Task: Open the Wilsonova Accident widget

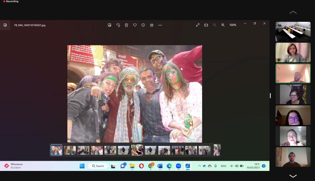Action: [x=14, y=166]
